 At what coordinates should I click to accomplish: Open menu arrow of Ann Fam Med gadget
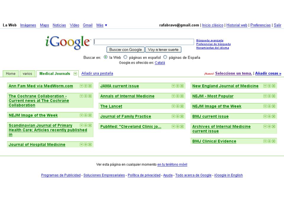[82, 86]
